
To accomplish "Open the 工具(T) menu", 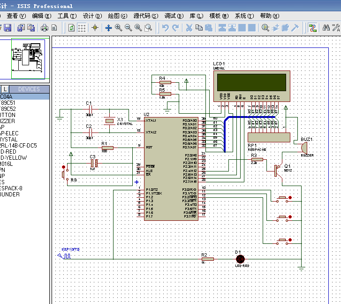I will [67, 16].
